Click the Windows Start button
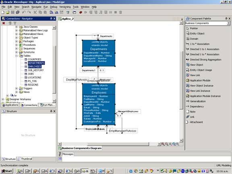Image resolution: width=232 pixels, height=174 pixels. tap(7, 171)
